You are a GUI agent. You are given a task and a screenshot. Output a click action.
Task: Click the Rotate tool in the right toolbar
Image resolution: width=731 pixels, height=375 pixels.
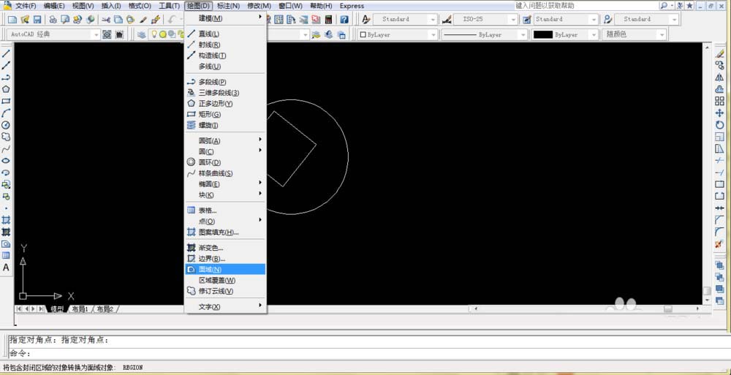[720, 125]
